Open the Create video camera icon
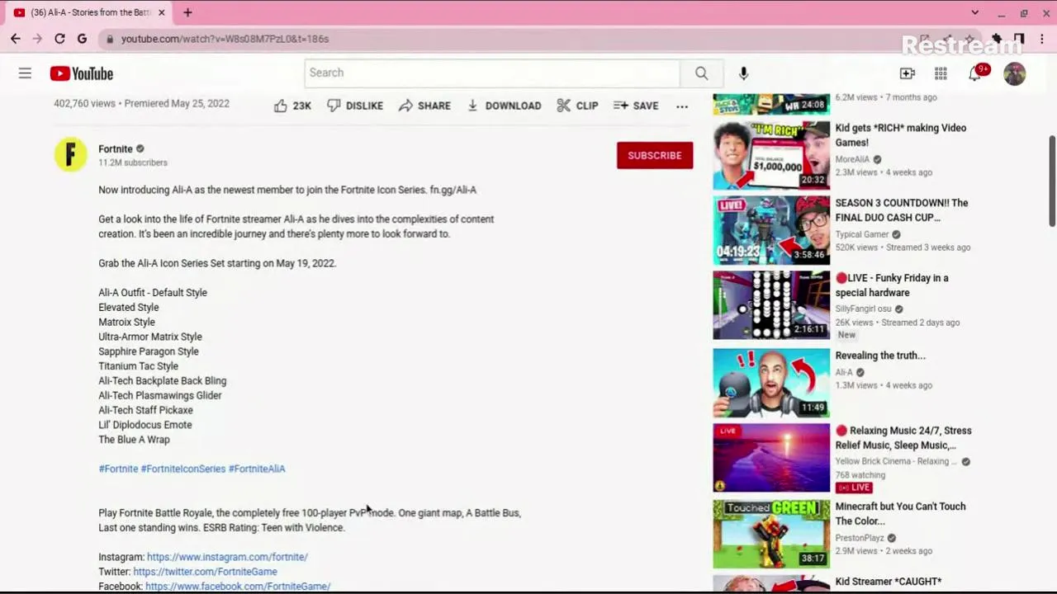The height and width of the screenshot is (594, 1057). 908,73
